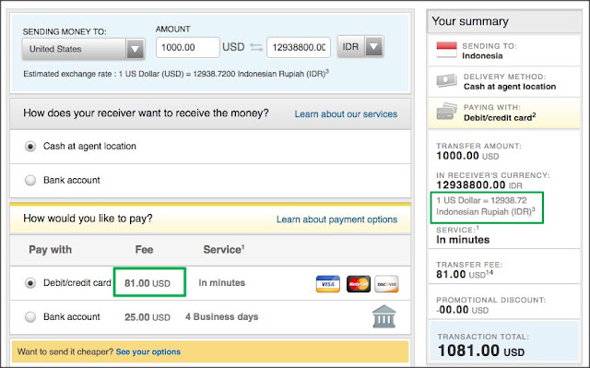590x368 pixels.
Task: Open the IDR currency dropdown
Action: point(360,47)
